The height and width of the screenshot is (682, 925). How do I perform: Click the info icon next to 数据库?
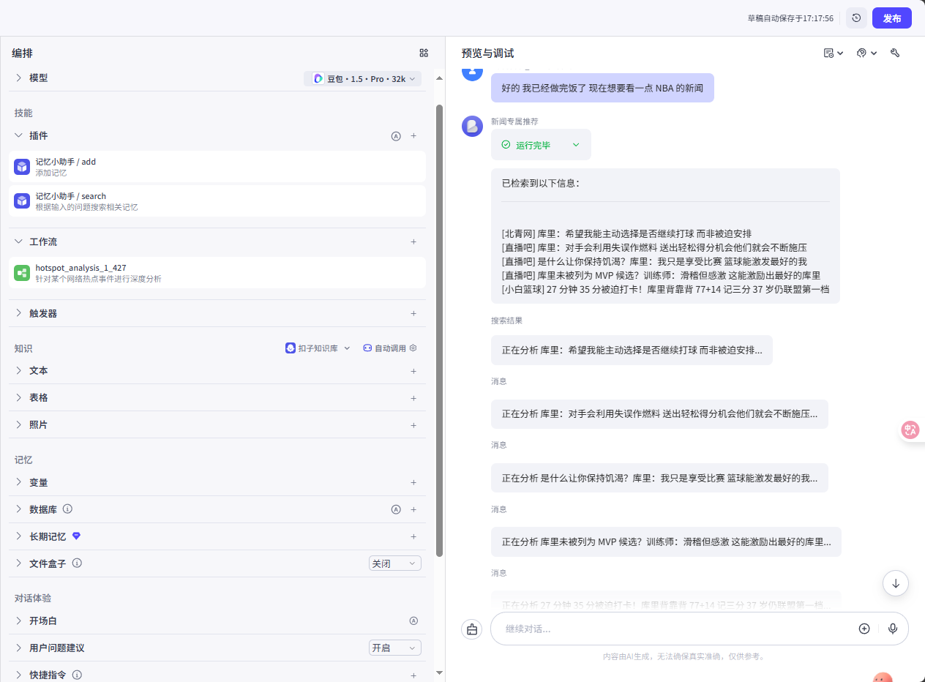(67, 509)
